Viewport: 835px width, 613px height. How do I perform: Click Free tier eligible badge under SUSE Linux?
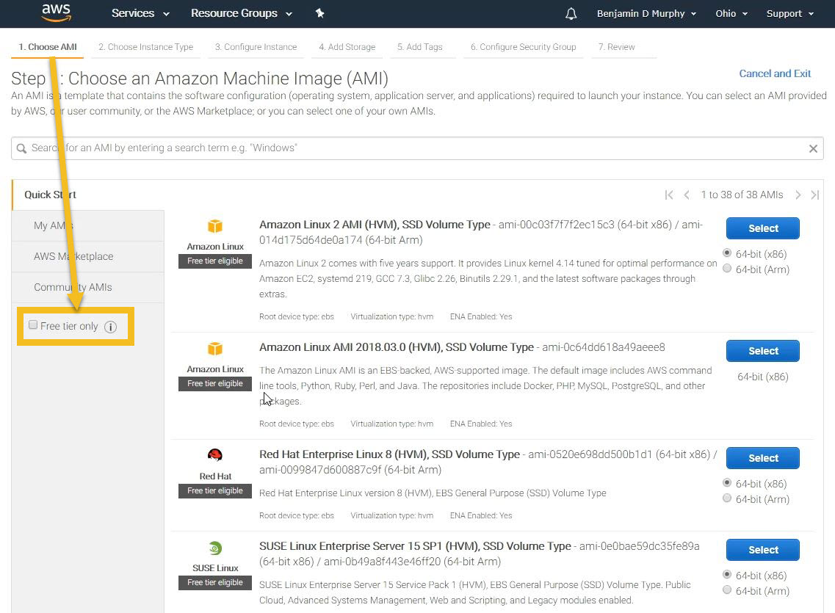[215, 583]
